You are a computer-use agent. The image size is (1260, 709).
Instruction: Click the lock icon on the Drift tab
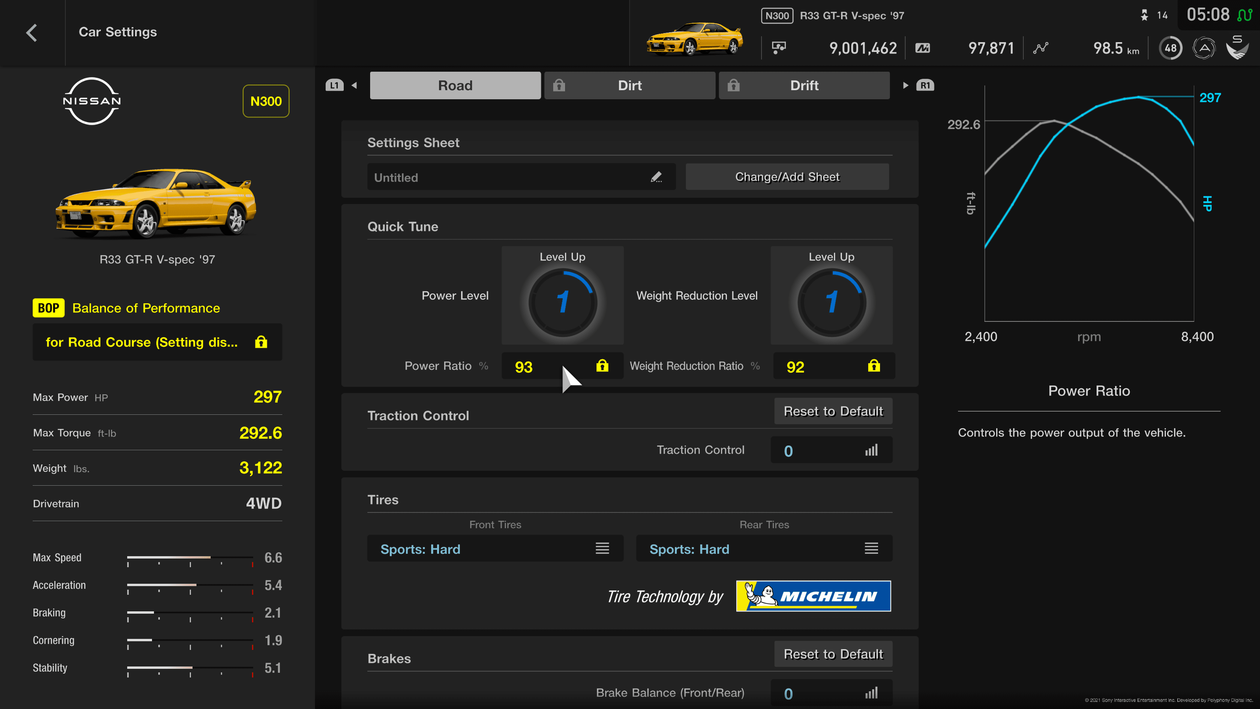(x=733, y=85)
